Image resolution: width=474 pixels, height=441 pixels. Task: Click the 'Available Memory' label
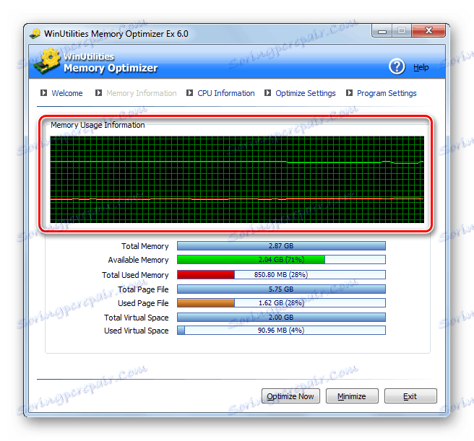138,260
